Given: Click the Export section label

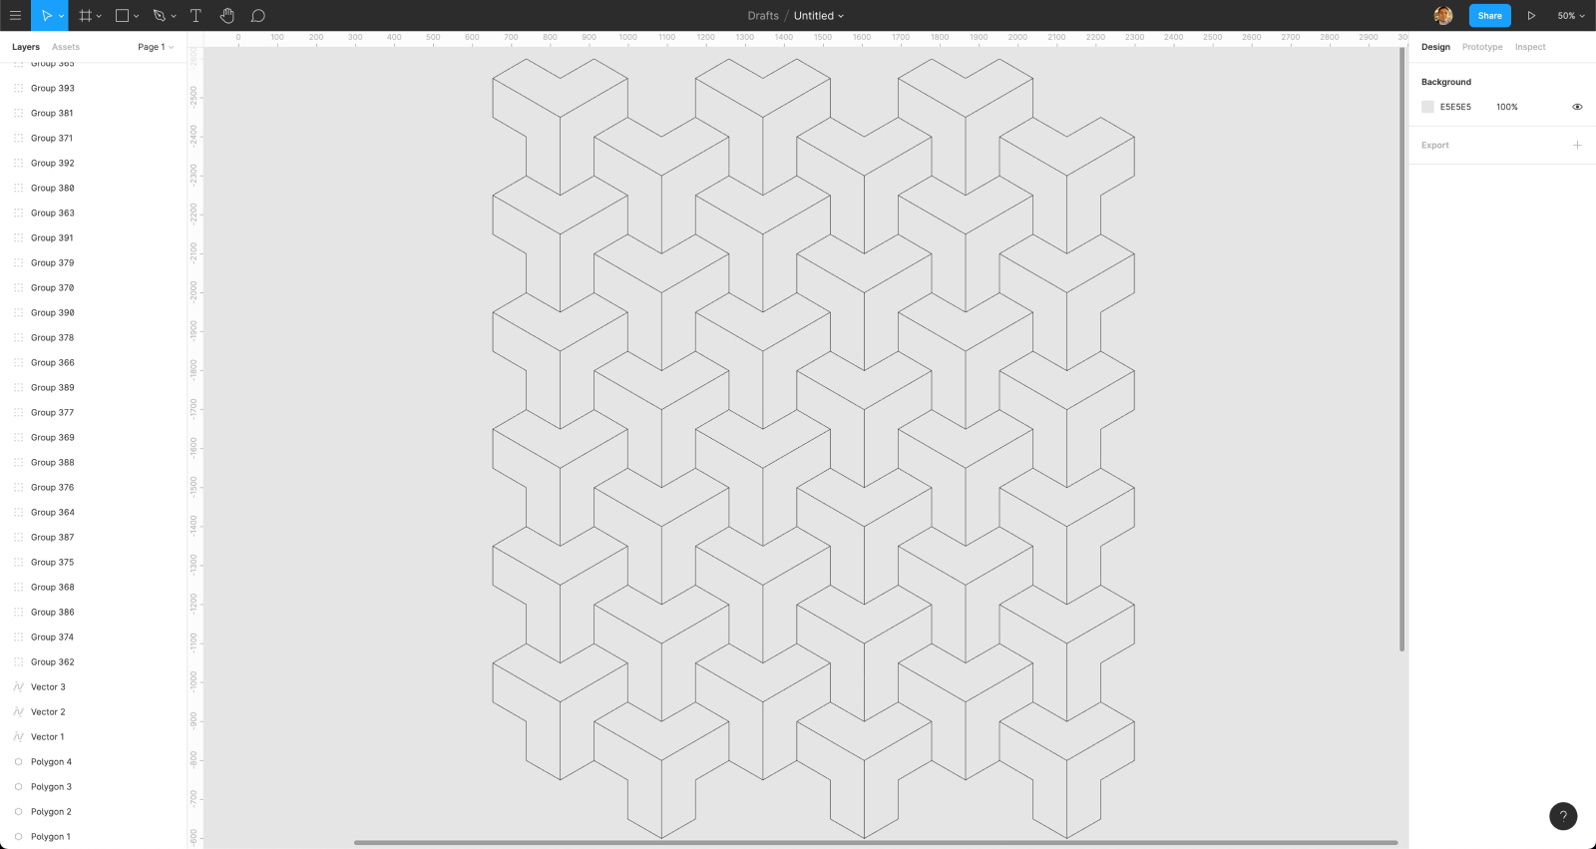Looking at the screenshot, I should tap(1434, 145).
